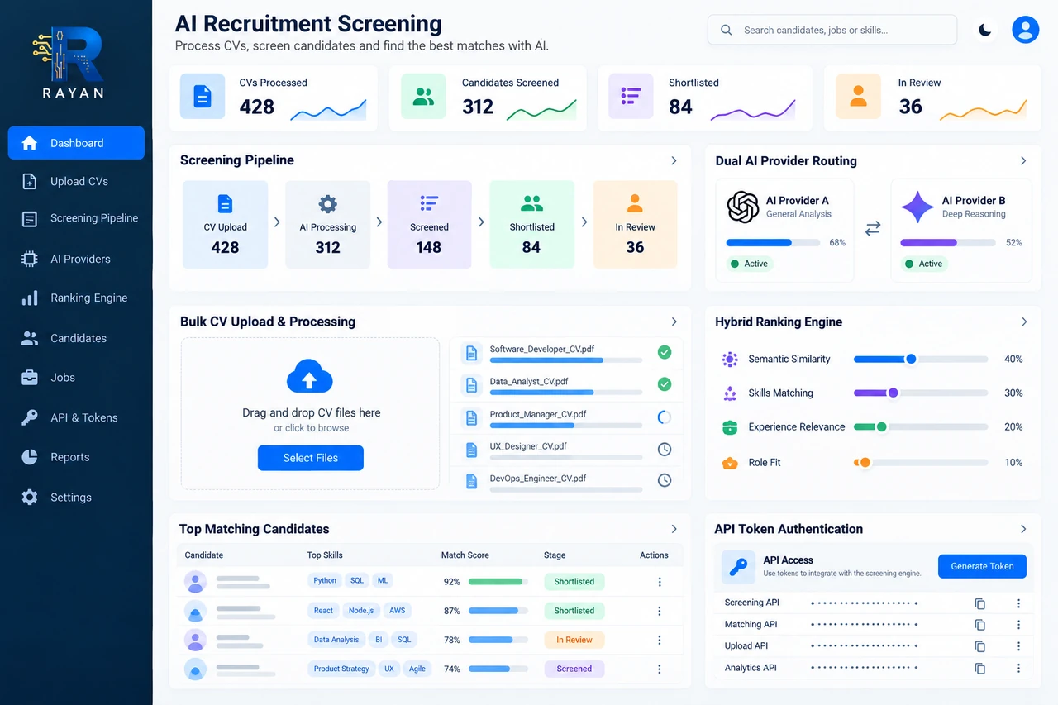This screenshot has width=1058, height=705.
Task: Click the RAYAN logo
Action: click(x=74, y=63)
